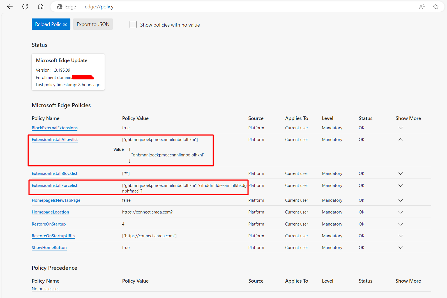Expand the HomepageIsNewTabPage row details

tap(400, 200)
